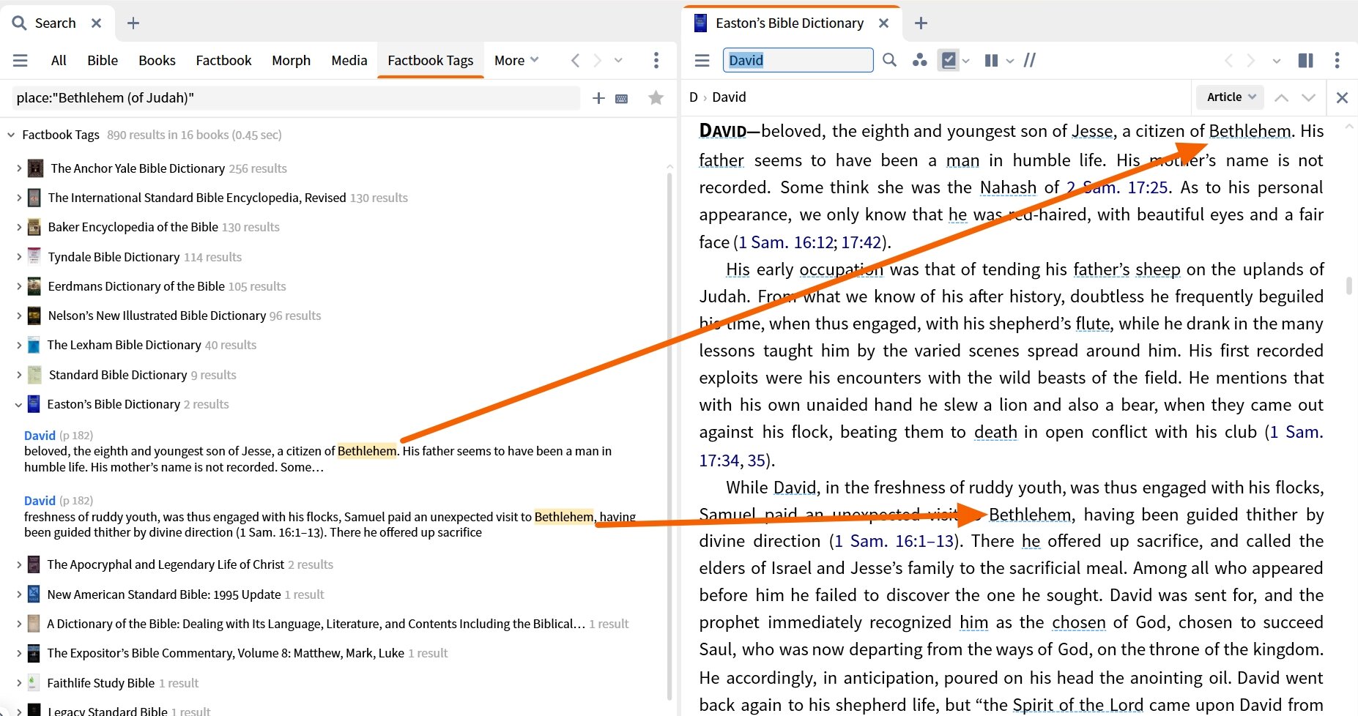Screen dimensions: 1358x716
Task: Follow the Nahash hyperlink in article
Action: click(1008, 188)
